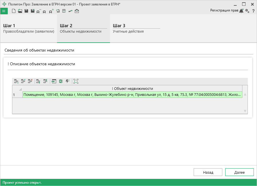Viewport: 257px width, 186px height.
Task: Click the envelope send icon
Action: coord(77,11)
